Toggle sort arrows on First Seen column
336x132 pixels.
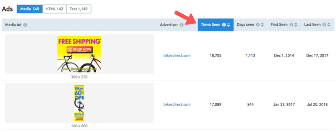[296, 25]
